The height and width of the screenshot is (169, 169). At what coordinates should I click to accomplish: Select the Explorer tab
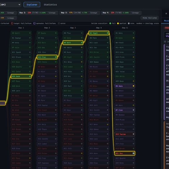coord(32,5)
